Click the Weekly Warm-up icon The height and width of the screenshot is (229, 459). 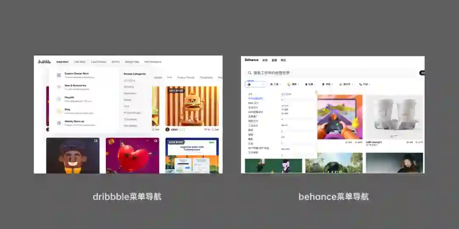[x=59, y=123]
